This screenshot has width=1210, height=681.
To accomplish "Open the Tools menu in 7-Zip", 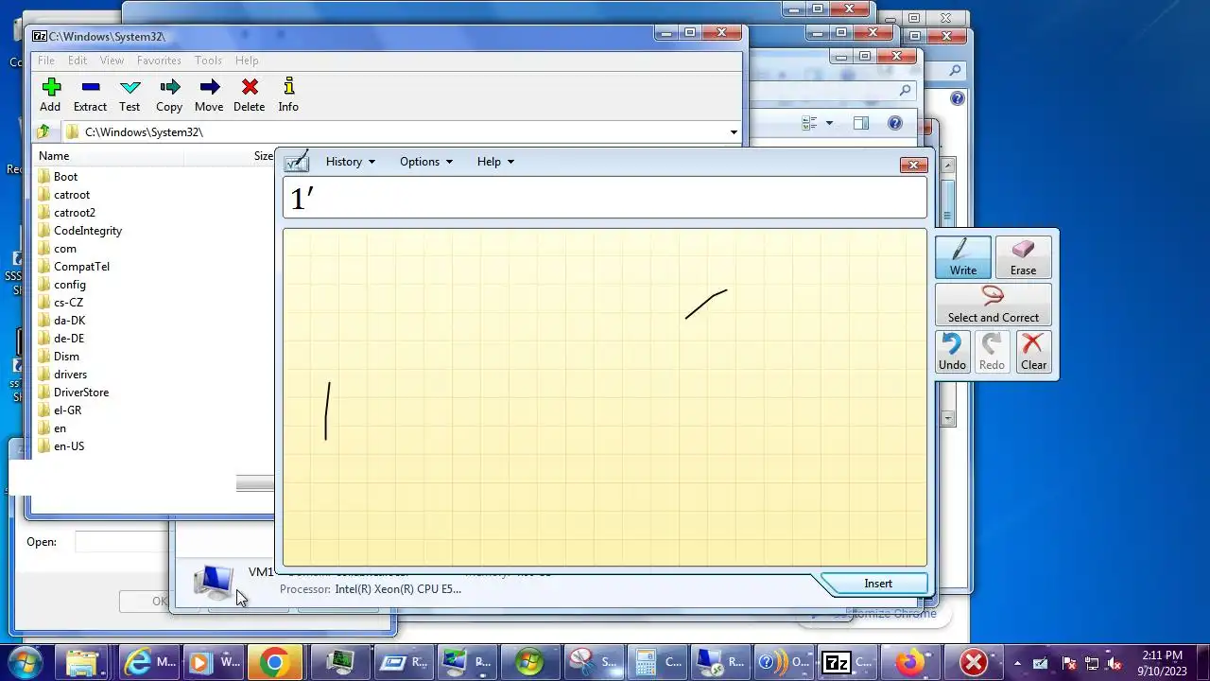I will pos(208,61).
